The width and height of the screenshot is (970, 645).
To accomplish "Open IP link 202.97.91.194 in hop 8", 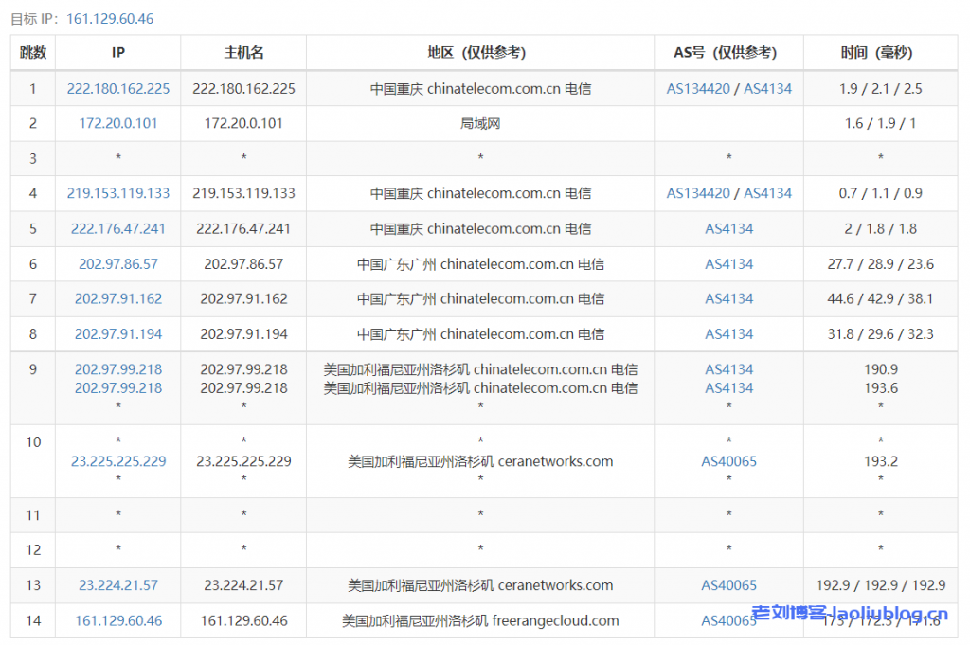I will point(118,333).
